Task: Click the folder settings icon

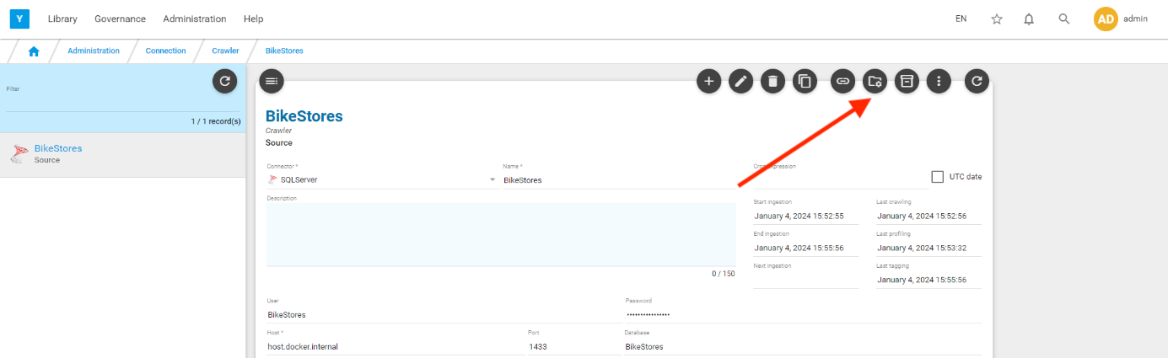Action: click(x=875, y=82)
